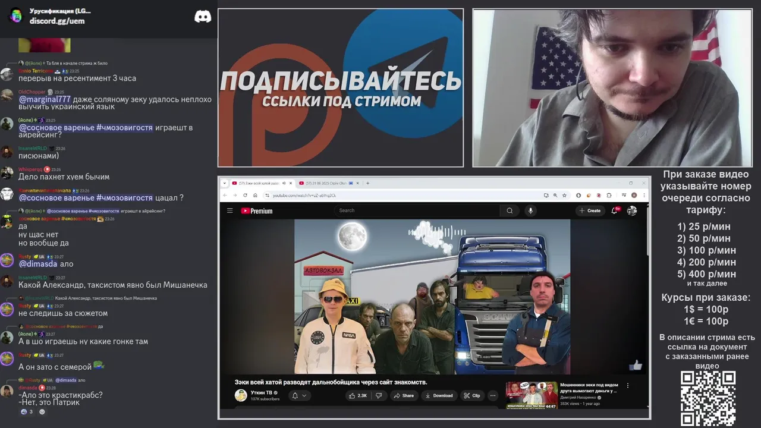
Task: Click the Clip button under the video
Action: click(472, 395)
